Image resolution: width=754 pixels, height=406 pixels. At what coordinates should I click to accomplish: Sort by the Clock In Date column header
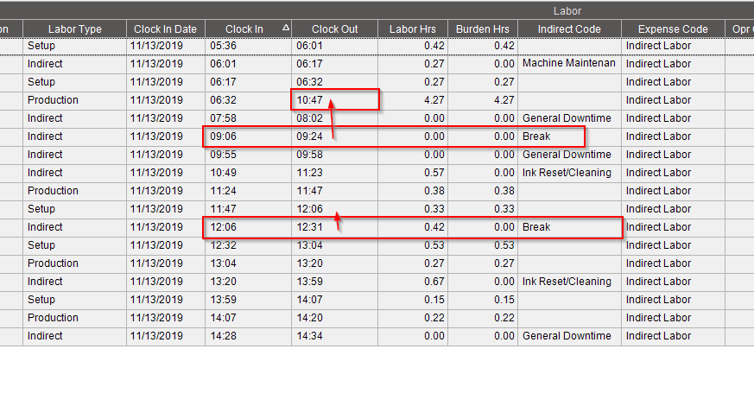tap(166, 29)
